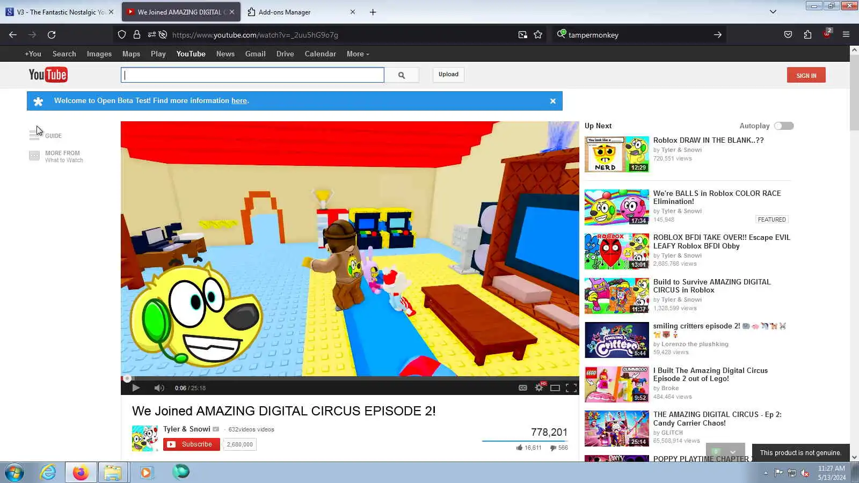Toggle the Autoplay switch
This screenshot has width=859, height=483.
[784, 126]
